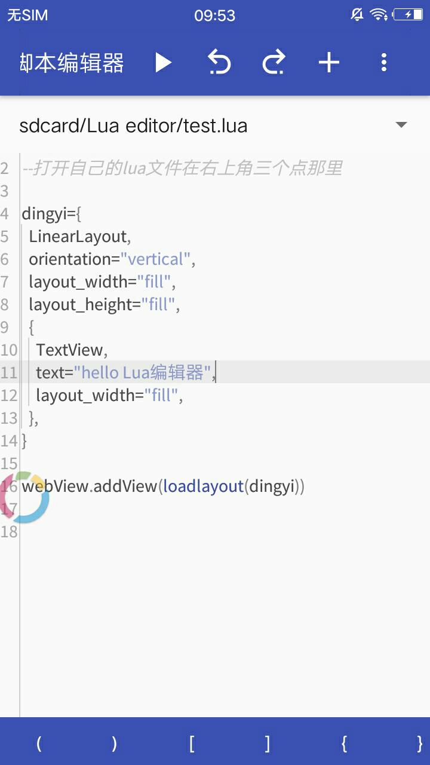Run the script with the play icon
Viewport: 430px width, 765px height.
163,62
